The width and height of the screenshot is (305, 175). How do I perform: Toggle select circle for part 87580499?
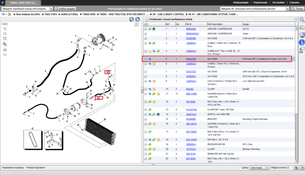tap(145, 38)
